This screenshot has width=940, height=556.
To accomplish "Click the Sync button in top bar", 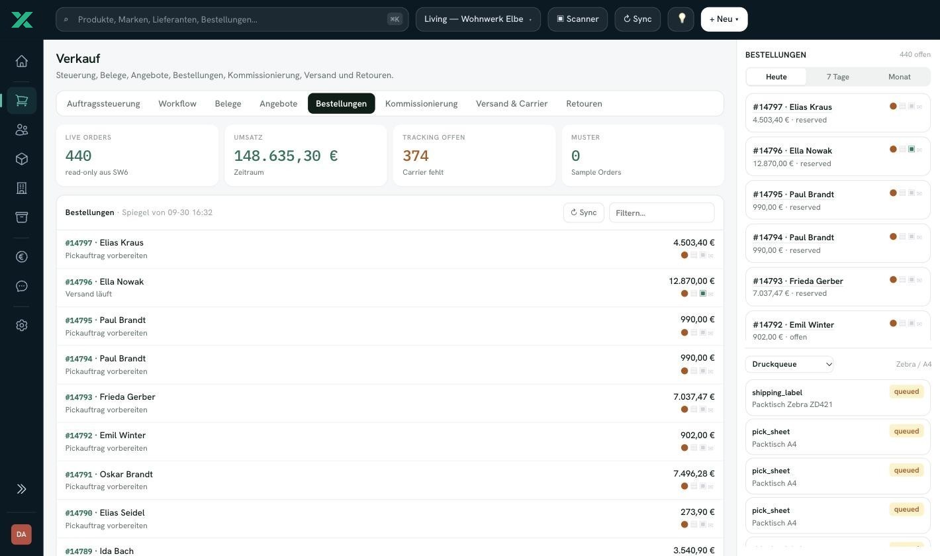I will [x=637, y=19].
